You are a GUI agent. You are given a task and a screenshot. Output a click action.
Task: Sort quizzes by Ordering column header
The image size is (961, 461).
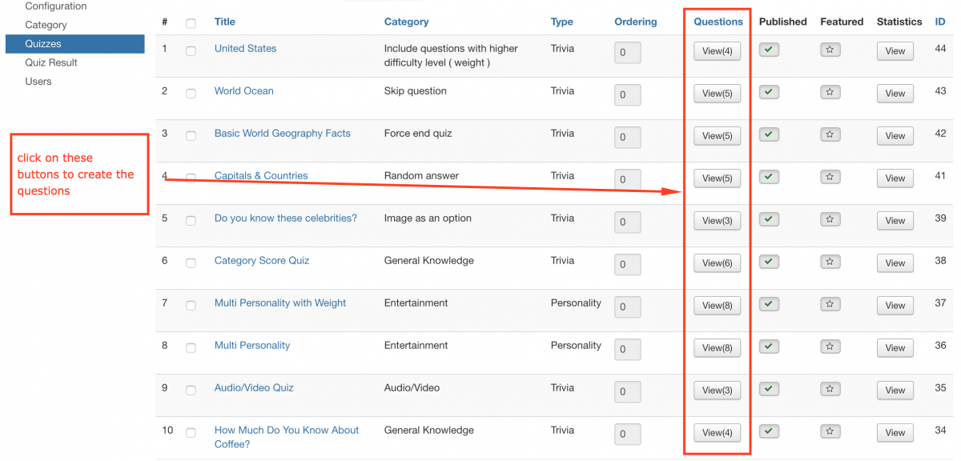click(635, 22)
